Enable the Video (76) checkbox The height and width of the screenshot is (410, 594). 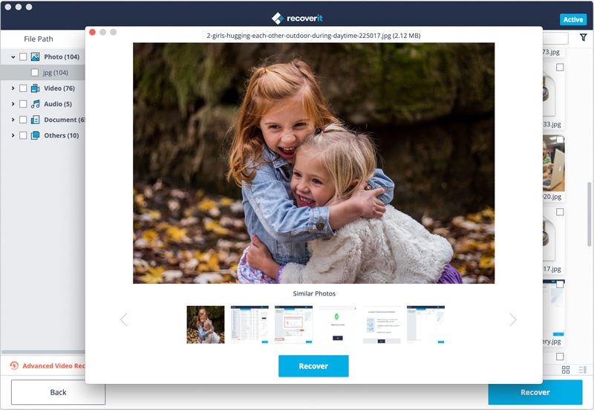point(23,88)
